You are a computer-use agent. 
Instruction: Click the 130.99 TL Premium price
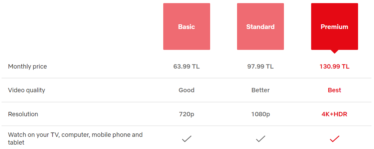point(334,66)
